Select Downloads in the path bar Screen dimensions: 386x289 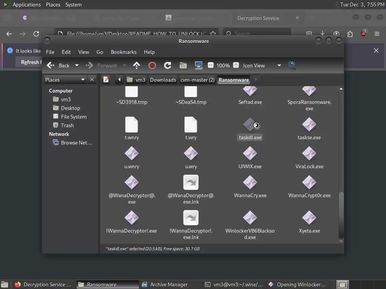[163, 80]
